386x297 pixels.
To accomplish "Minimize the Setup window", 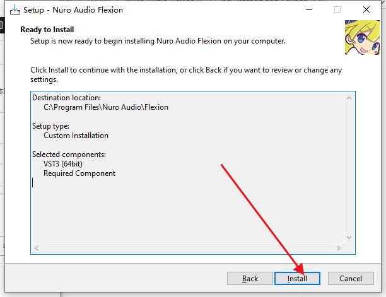I will coord(309,10).
